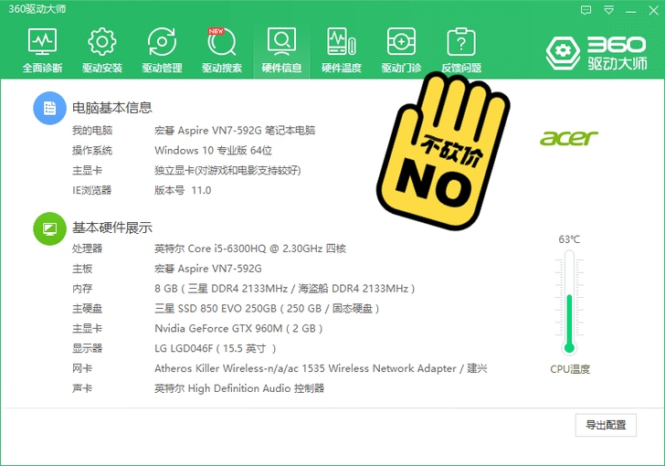Click the 360驱动大师 window title text
The height and width of the screenshot is (466, 665).
tap(37, 9)
